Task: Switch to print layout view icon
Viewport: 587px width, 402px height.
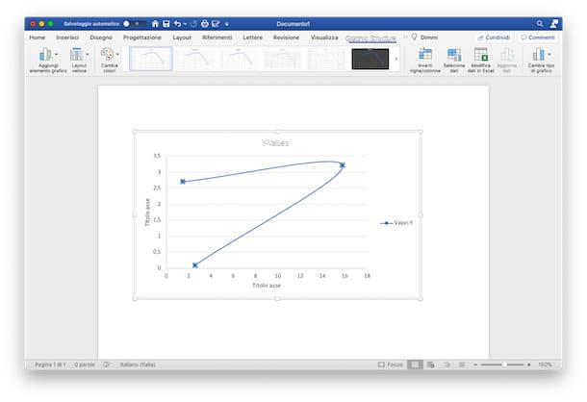Action: pos(415,364)
